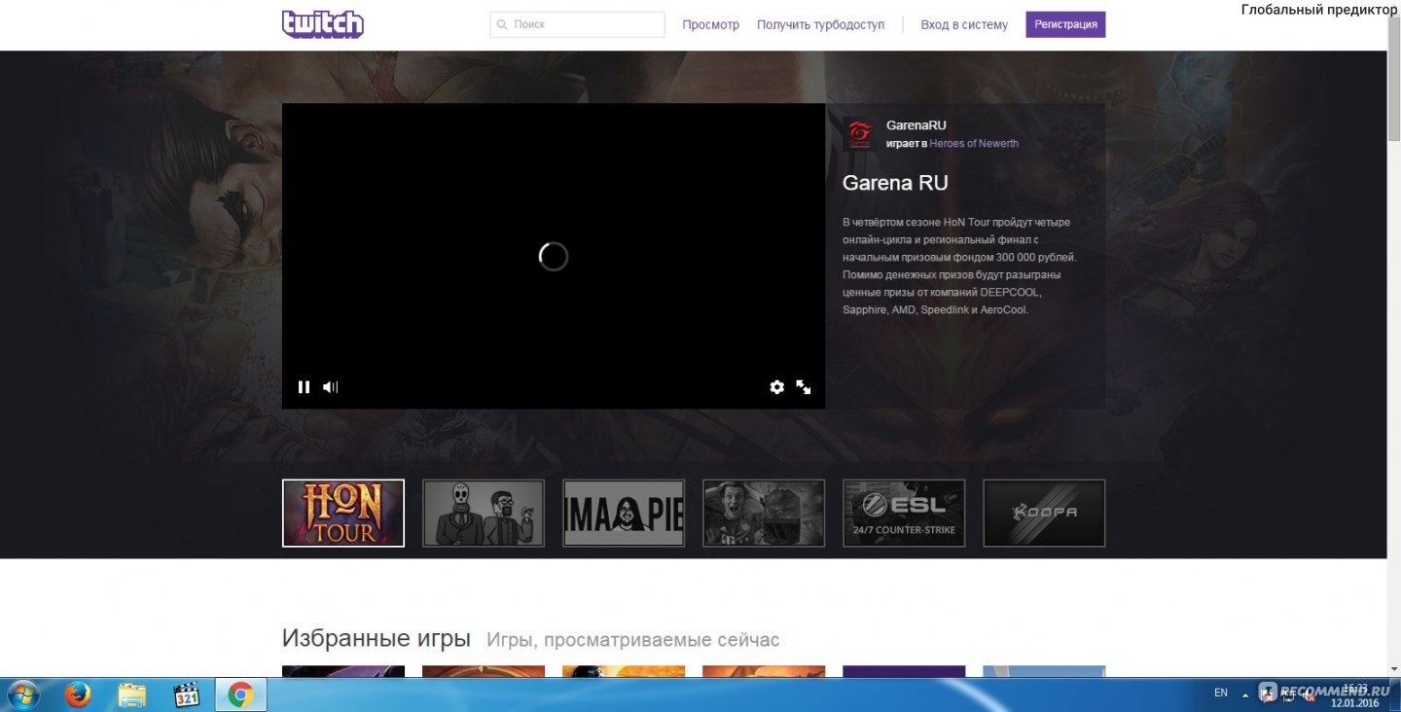The width and height of the screenshot is (1401, 712).
Task: Select the ESL 24/7 Counter-Strike thumbnail
Action: click(x=904, y=513)
